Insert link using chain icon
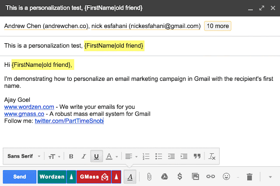Image resolution: width=280 pixels, height=186 pixels. click(x=210, y=177)
